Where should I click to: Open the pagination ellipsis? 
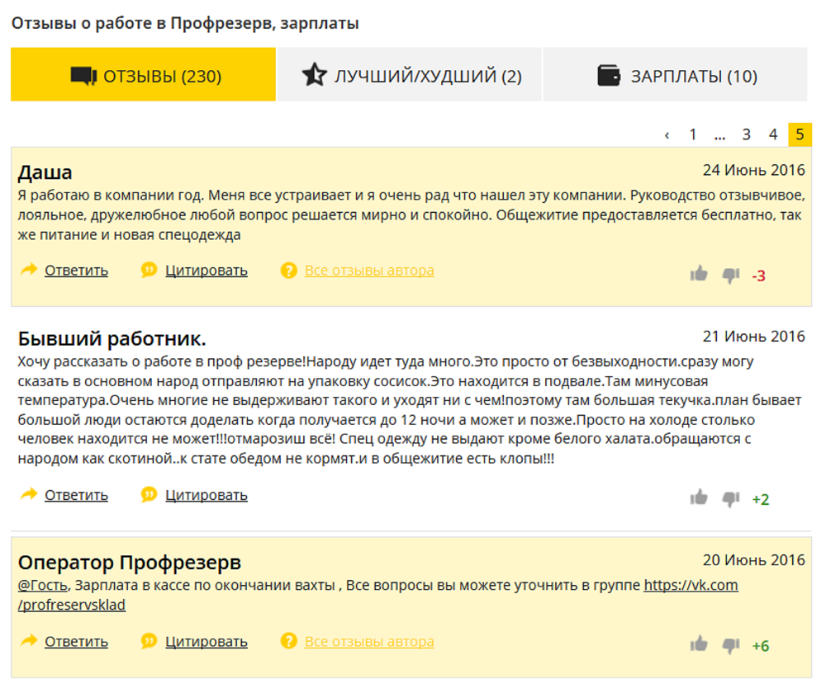point(719,136)
